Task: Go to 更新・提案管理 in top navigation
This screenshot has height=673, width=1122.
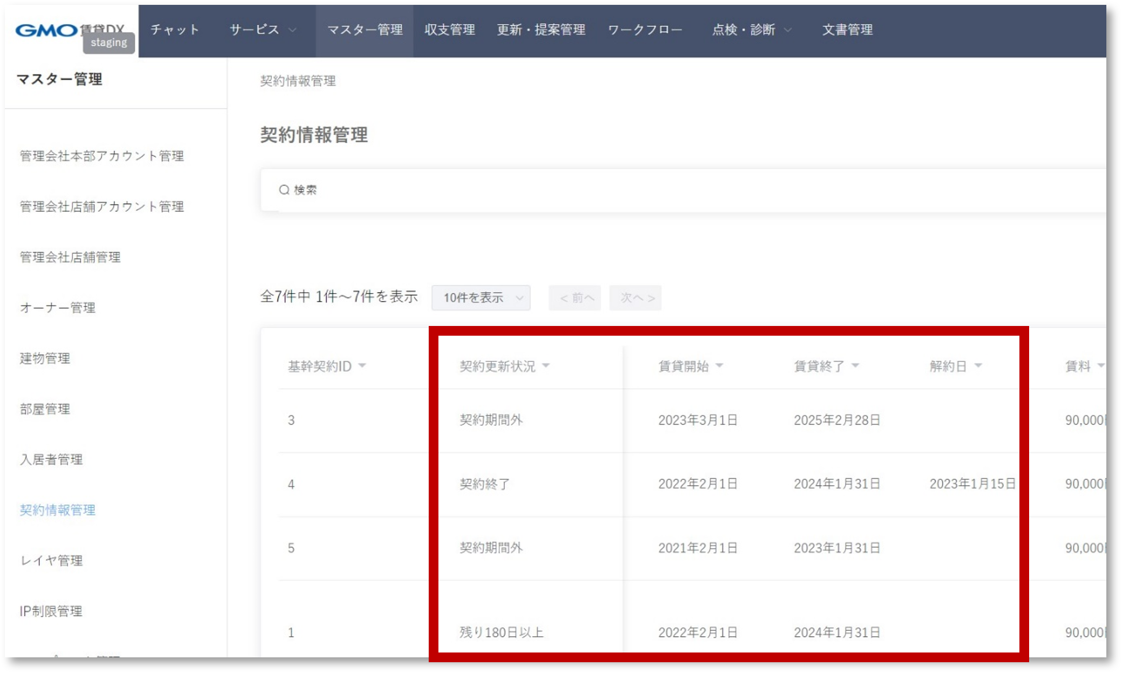Action: tap(541, 30)
